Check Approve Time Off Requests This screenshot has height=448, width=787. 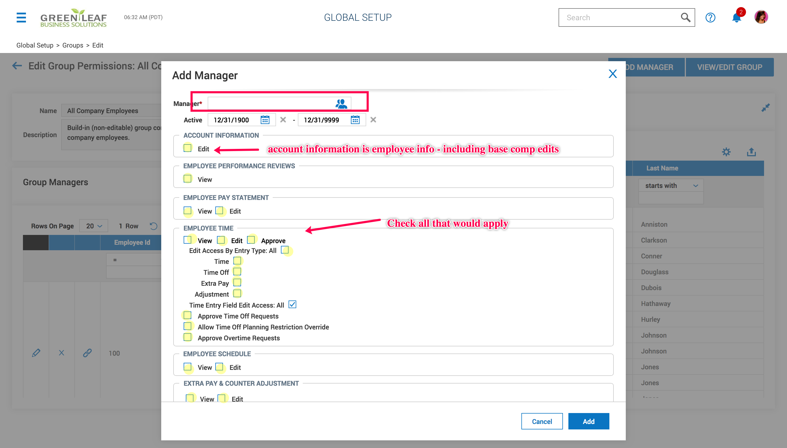187,316
